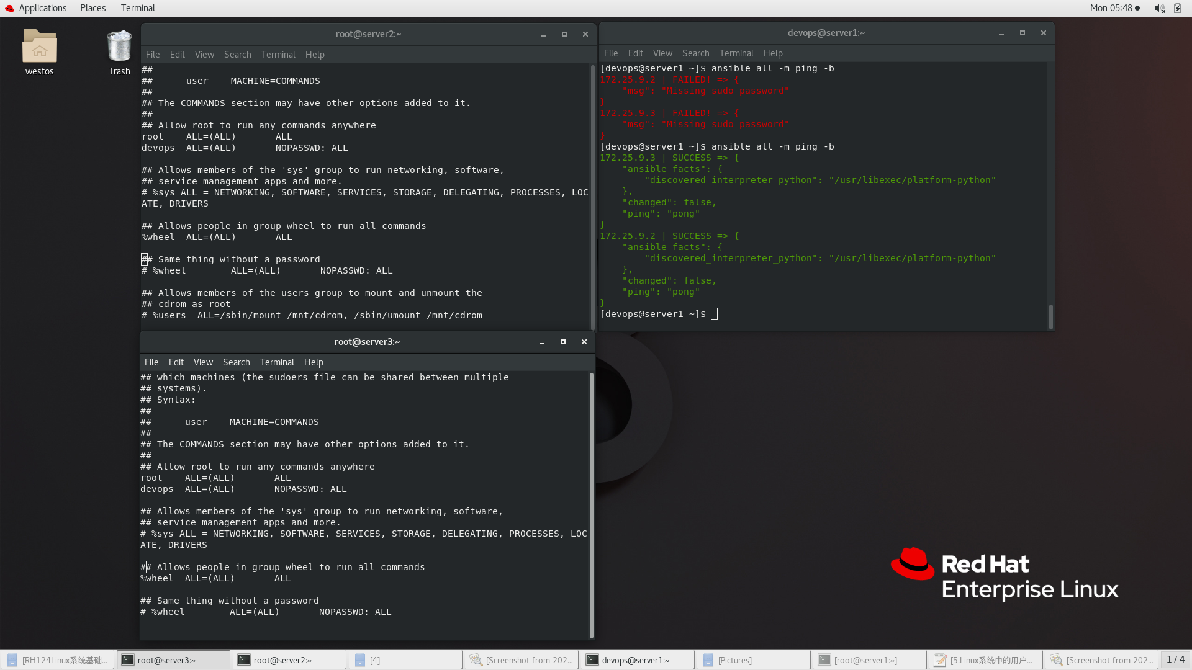Open the Applications menu
The image size is (1192, 670).
pos(42,8)
